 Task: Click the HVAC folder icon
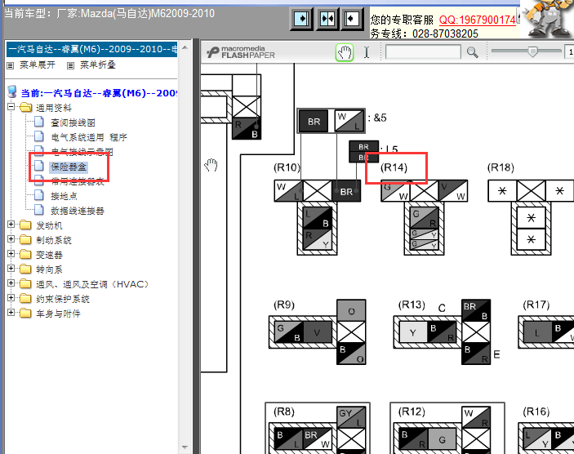coord(25,284)
